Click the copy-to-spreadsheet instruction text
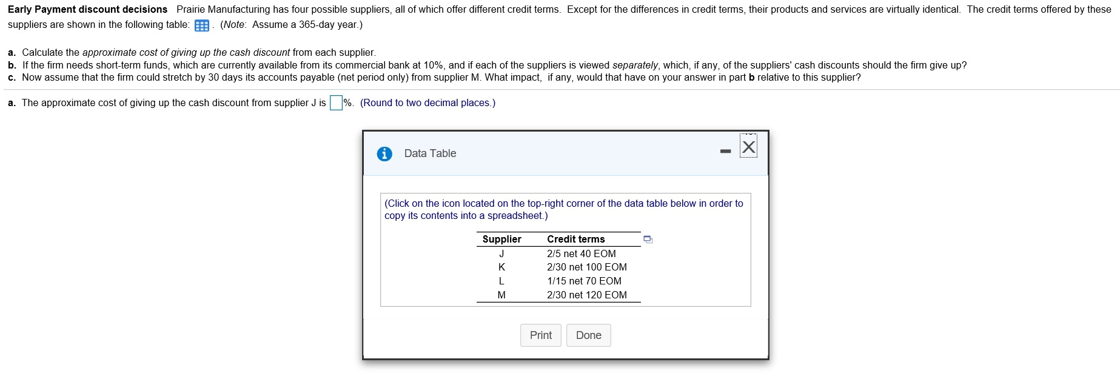Screen dimensions: 1120x379 [564, 210]
